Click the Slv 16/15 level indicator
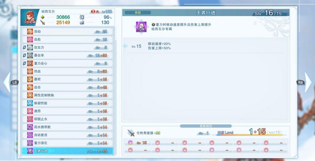 268,13
